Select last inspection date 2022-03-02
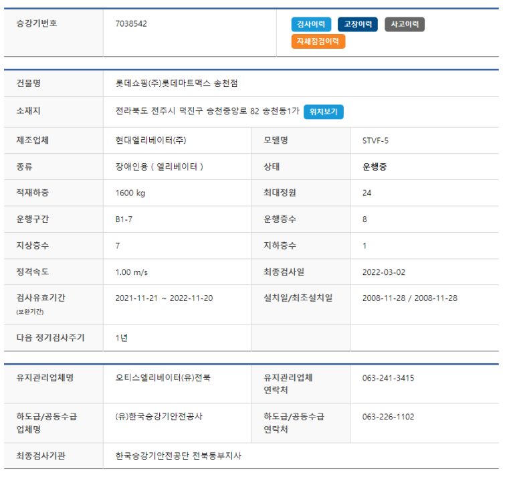Viewport: 517px width, 479px height. pos(384,272)
